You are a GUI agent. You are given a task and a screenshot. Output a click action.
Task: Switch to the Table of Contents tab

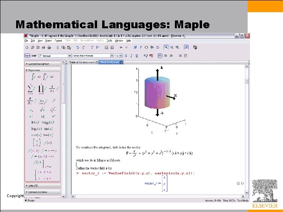pyautogui.click(x=82, y=62)
